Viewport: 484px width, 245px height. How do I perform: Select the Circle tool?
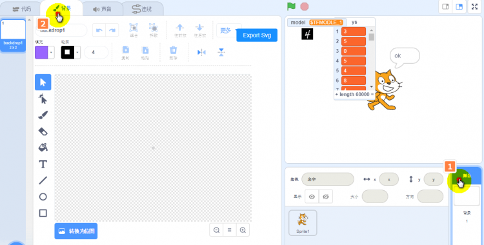pos(43,197)
